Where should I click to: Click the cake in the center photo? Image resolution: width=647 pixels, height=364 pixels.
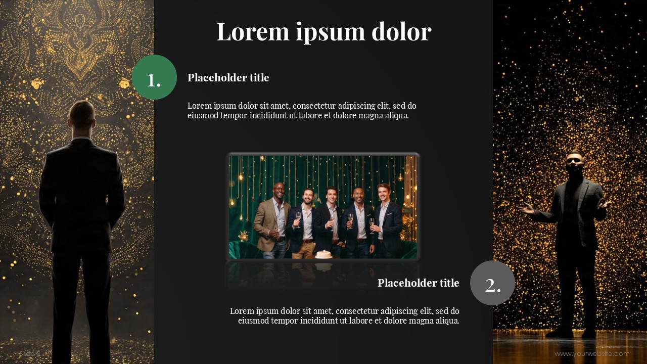[323, 254]
